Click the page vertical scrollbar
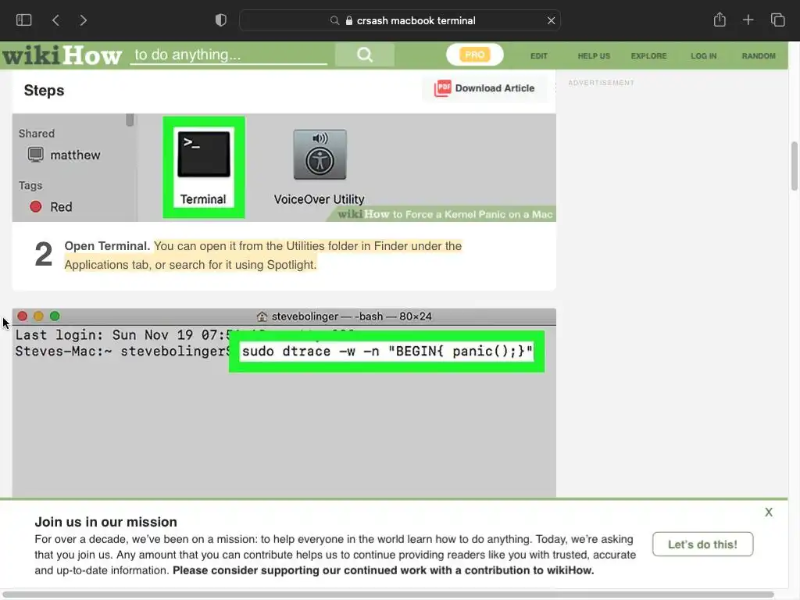 click(795, 166)
